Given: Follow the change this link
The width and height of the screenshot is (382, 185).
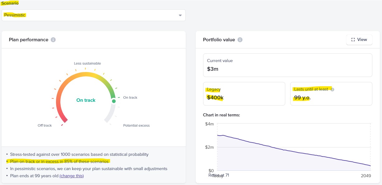Looking at the screenshot, I should tap(72, 176).
